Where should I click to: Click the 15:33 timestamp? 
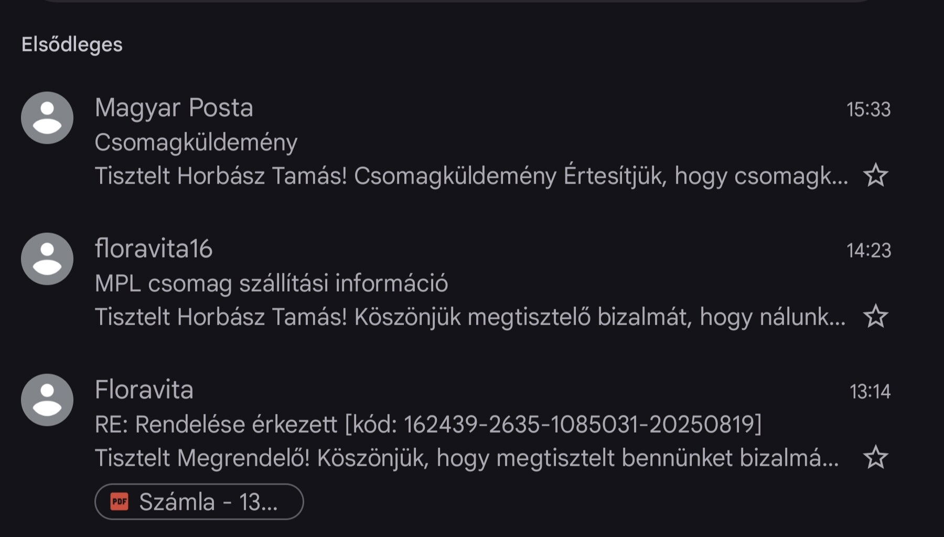868,110
